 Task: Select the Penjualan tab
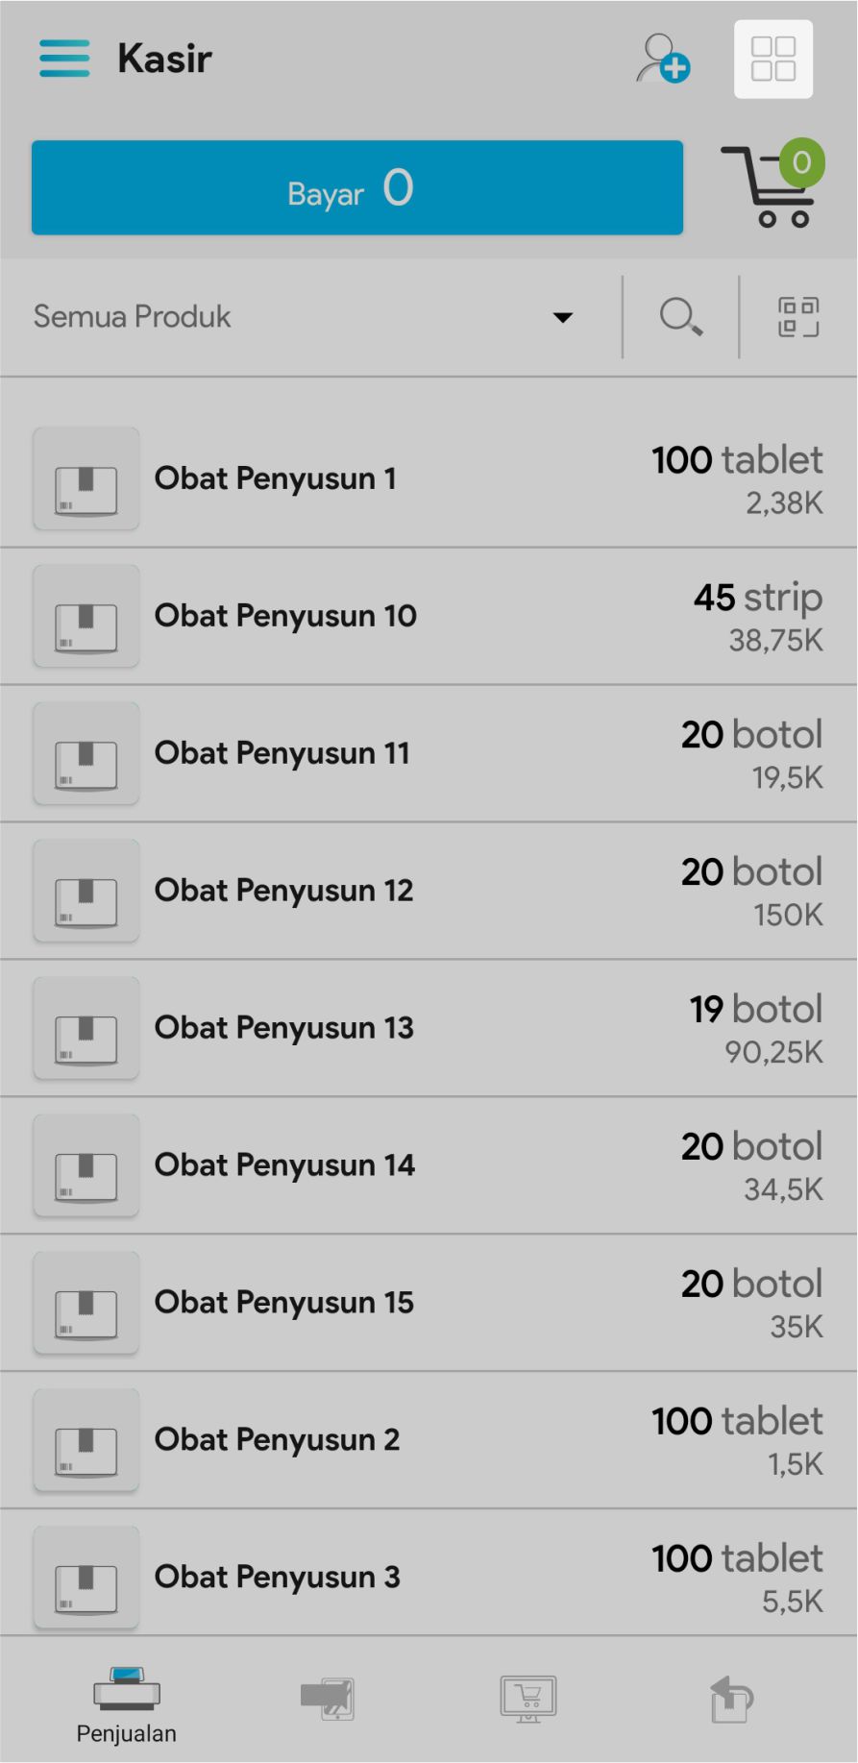(x=127, y=1704)
